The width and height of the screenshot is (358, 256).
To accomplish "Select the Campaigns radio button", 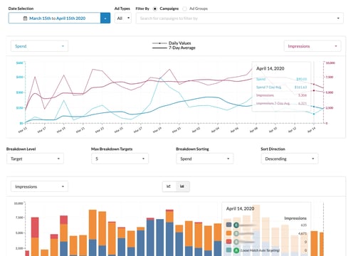I will point(155,9).
